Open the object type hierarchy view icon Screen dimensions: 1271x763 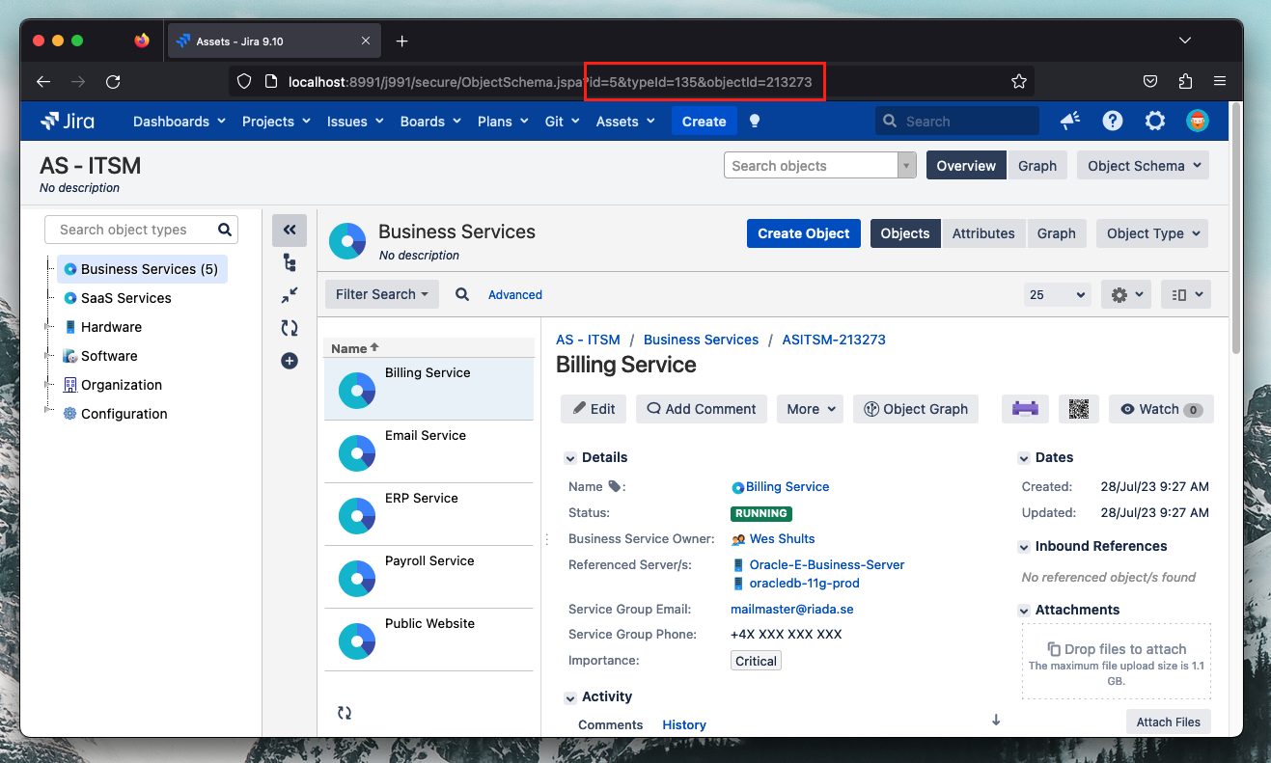[x=289, y=261]
